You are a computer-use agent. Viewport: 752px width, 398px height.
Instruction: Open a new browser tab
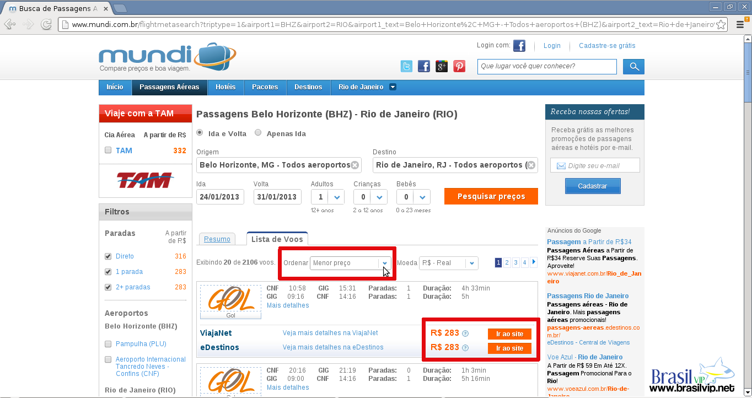pyautogui.click(x=120, y=8)
